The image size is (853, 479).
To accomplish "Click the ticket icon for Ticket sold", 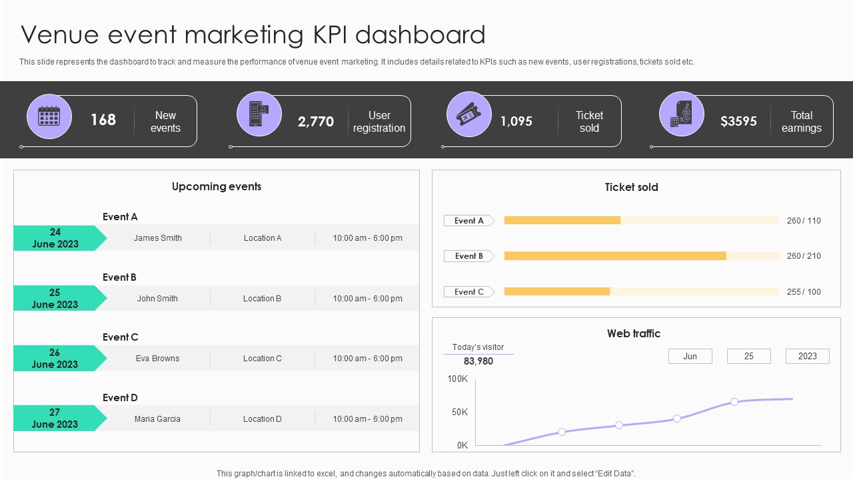I will (469, 114).
